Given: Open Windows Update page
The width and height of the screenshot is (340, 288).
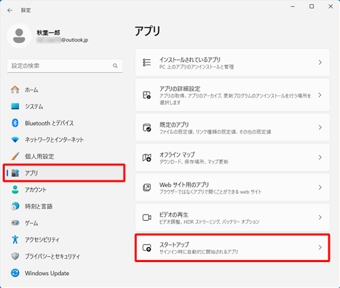Looking at the screenshot, I should point(64,273).
